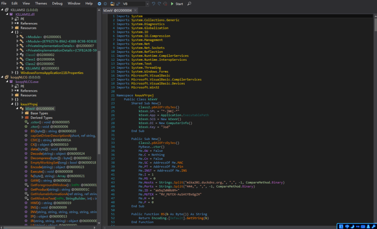Click the clock-with-red-dot toolbar icon
Screen dimensions: 377x229
pyautogui.click(x=165, y=3)
